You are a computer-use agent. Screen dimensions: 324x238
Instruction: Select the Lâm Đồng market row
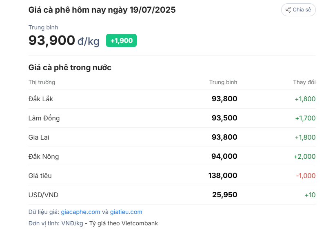click(x=172, y=118)
